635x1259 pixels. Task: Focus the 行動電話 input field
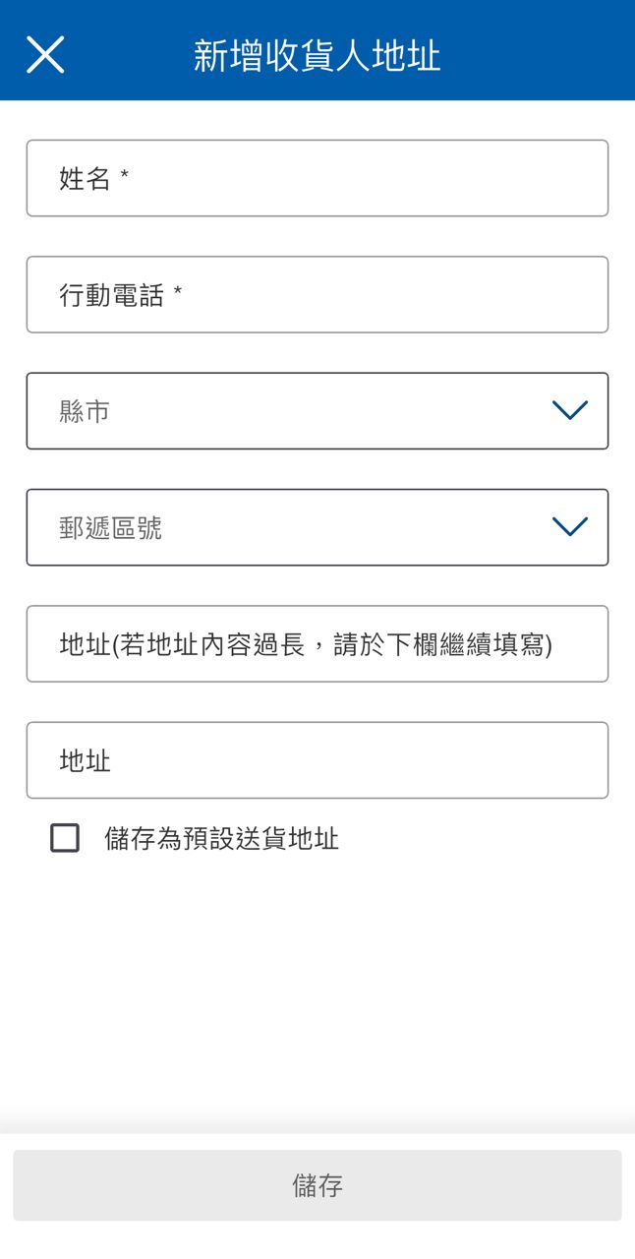pos(317,295)
